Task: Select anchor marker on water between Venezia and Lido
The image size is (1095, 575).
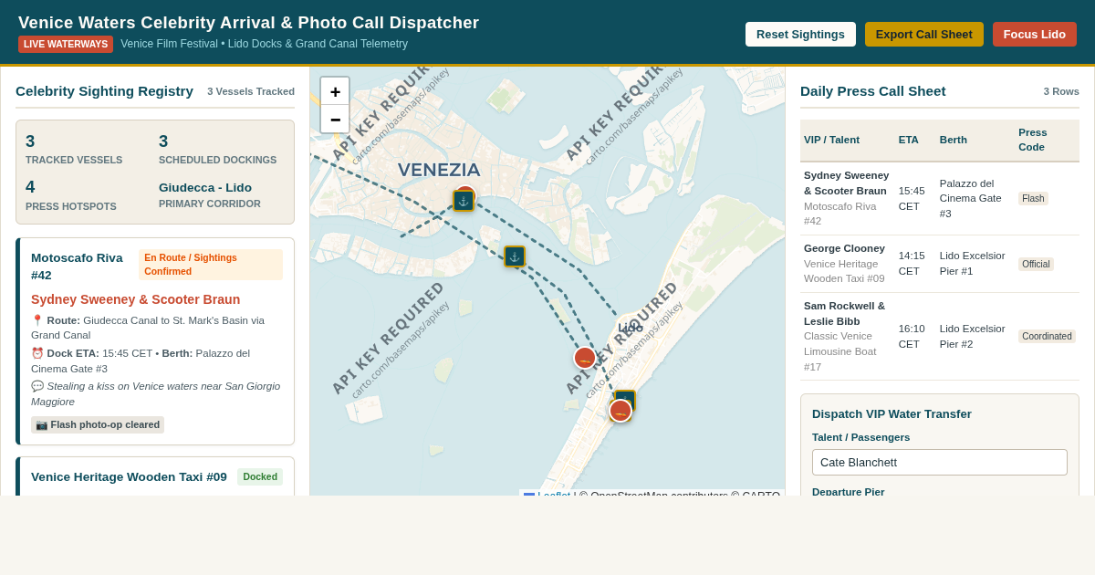Action: (x=515, y=256)
